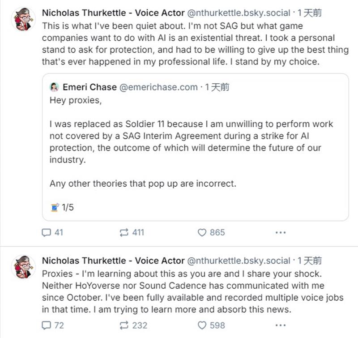Open Emeri Chase display name link
The image size is (358, 338).
tap(89, 87)
